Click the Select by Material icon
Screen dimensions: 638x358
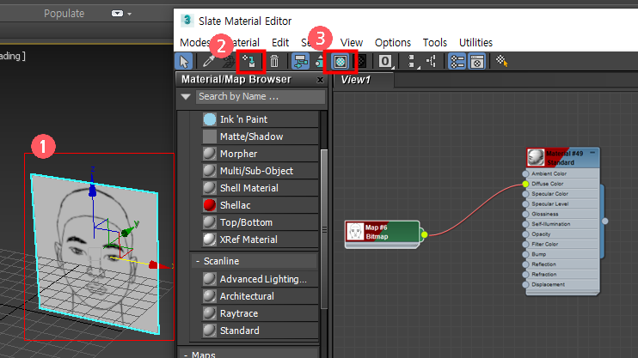pyautogui.click(x=501, y=61)
